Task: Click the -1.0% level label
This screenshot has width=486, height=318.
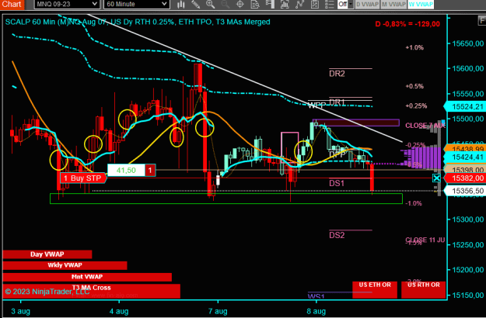Action: (x=414, y=203)
